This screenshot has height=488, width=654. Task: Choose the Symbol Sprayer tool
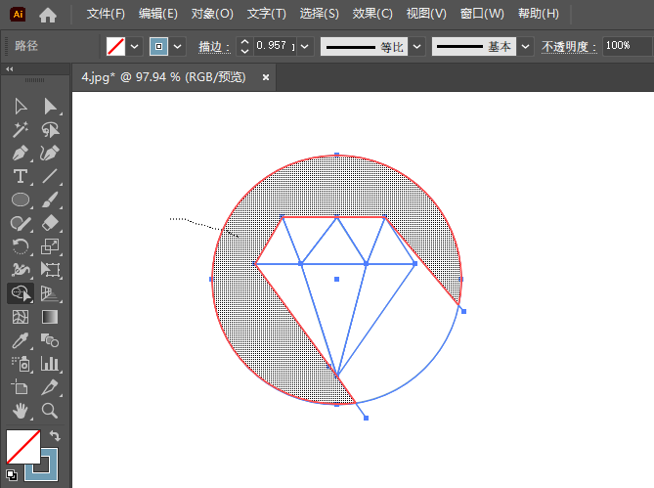click(21, 364)
